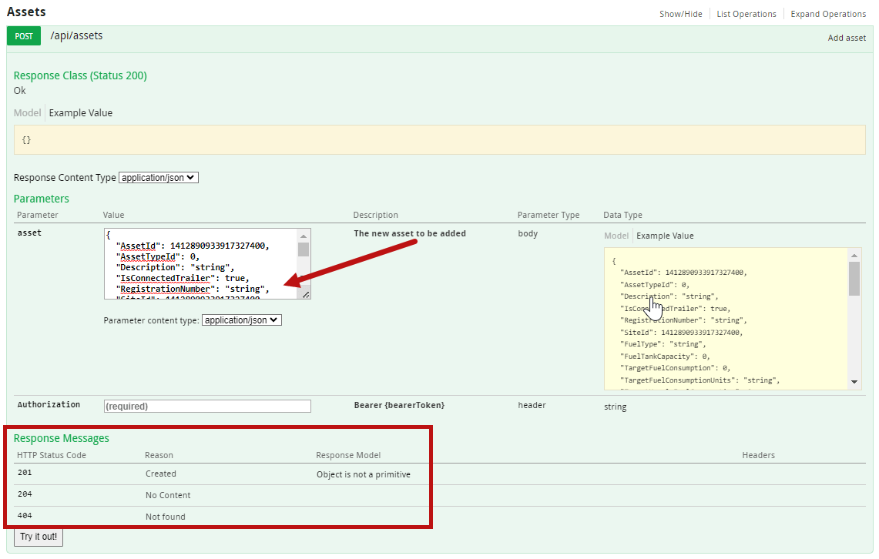This screenshot has height=559, width=879.
Task: Select the Data Type Example Value tab
Action: 665,236
